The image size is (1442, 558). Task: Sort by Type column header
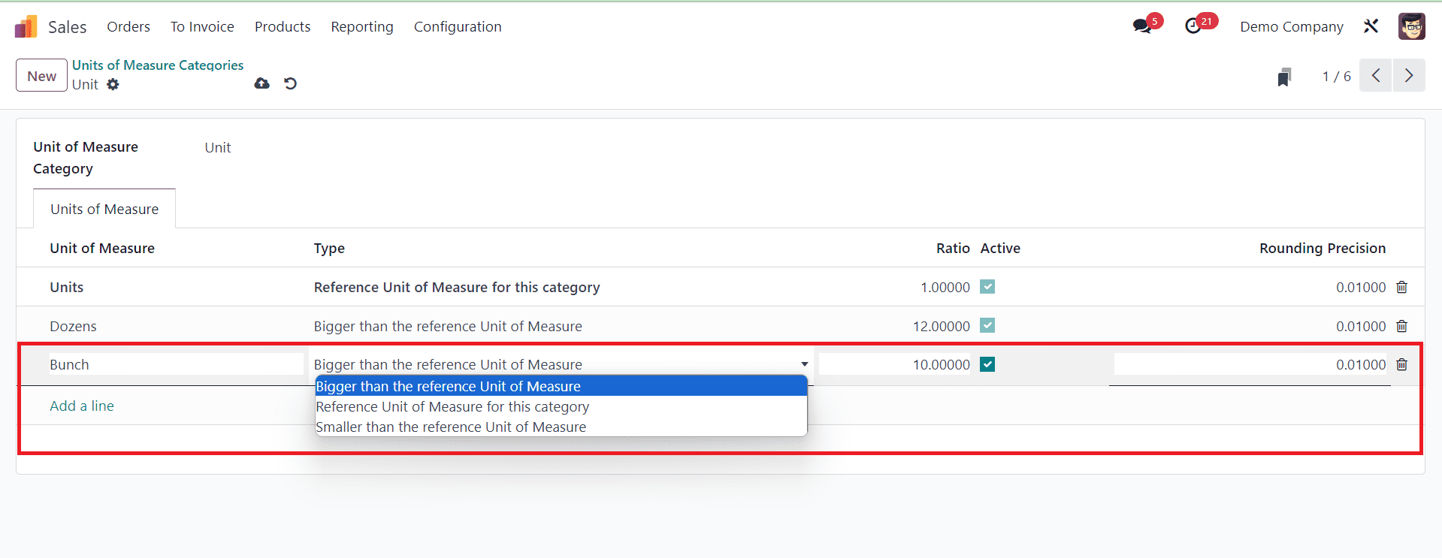click(329, 249)
